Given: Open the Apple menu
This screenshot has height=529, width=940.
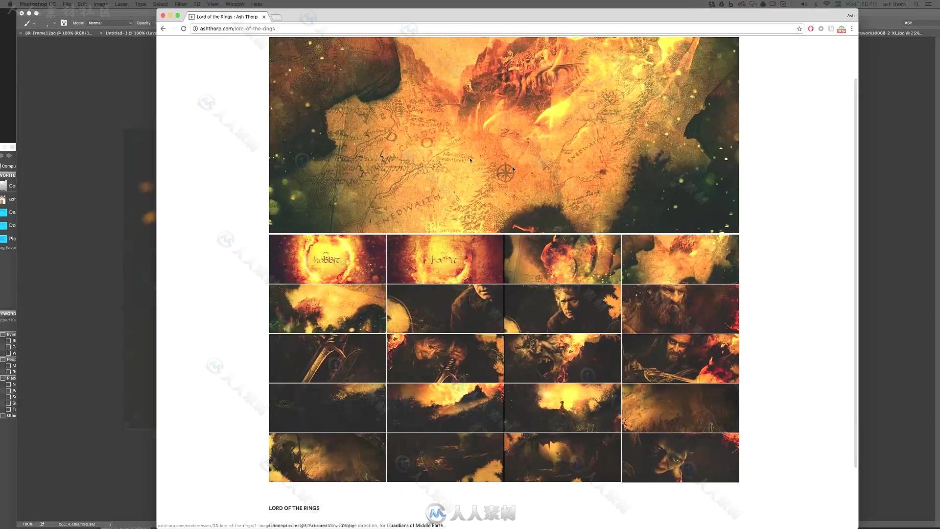Looking at the screenshot, I should (10, 4).
